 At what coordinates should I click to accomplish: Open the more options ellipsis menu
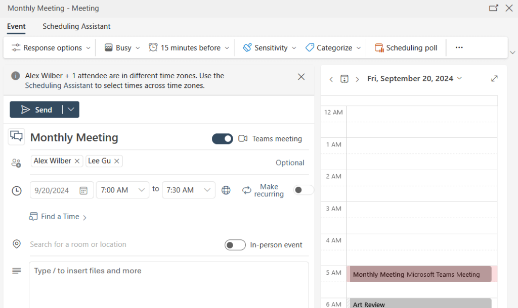pyautogui.click(x=459, y=47)
